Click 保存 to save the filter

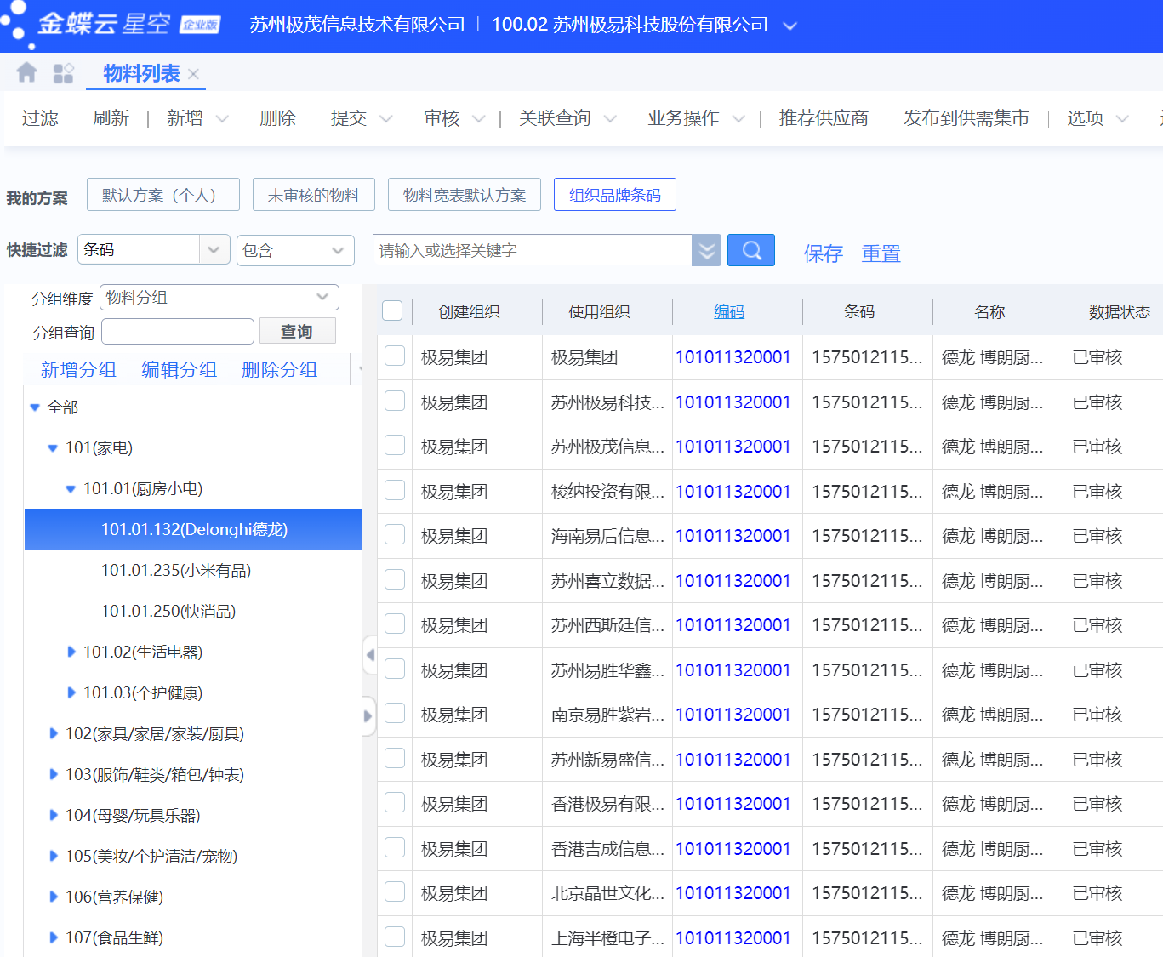(824, 253)
